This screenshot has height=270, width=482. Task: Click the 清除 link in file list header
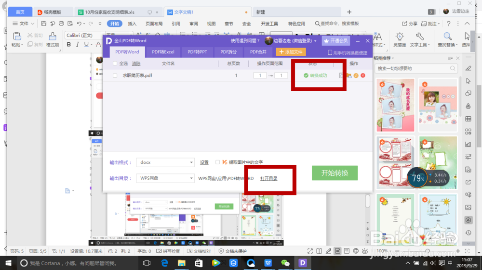click(x=136, y=63)
